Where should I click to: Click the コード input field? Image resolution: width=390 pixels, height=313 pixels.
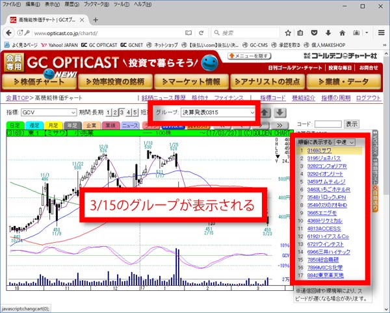tap(328, 124)
